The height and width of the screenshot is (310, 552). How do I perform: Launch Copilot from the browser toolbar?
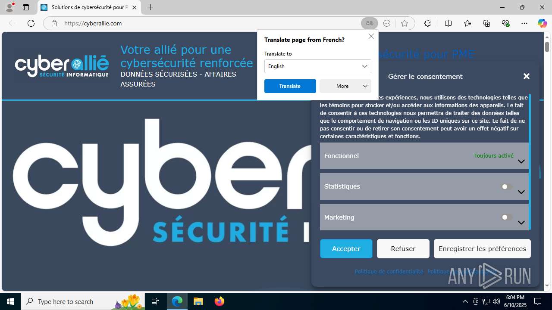tap(542, 23)
